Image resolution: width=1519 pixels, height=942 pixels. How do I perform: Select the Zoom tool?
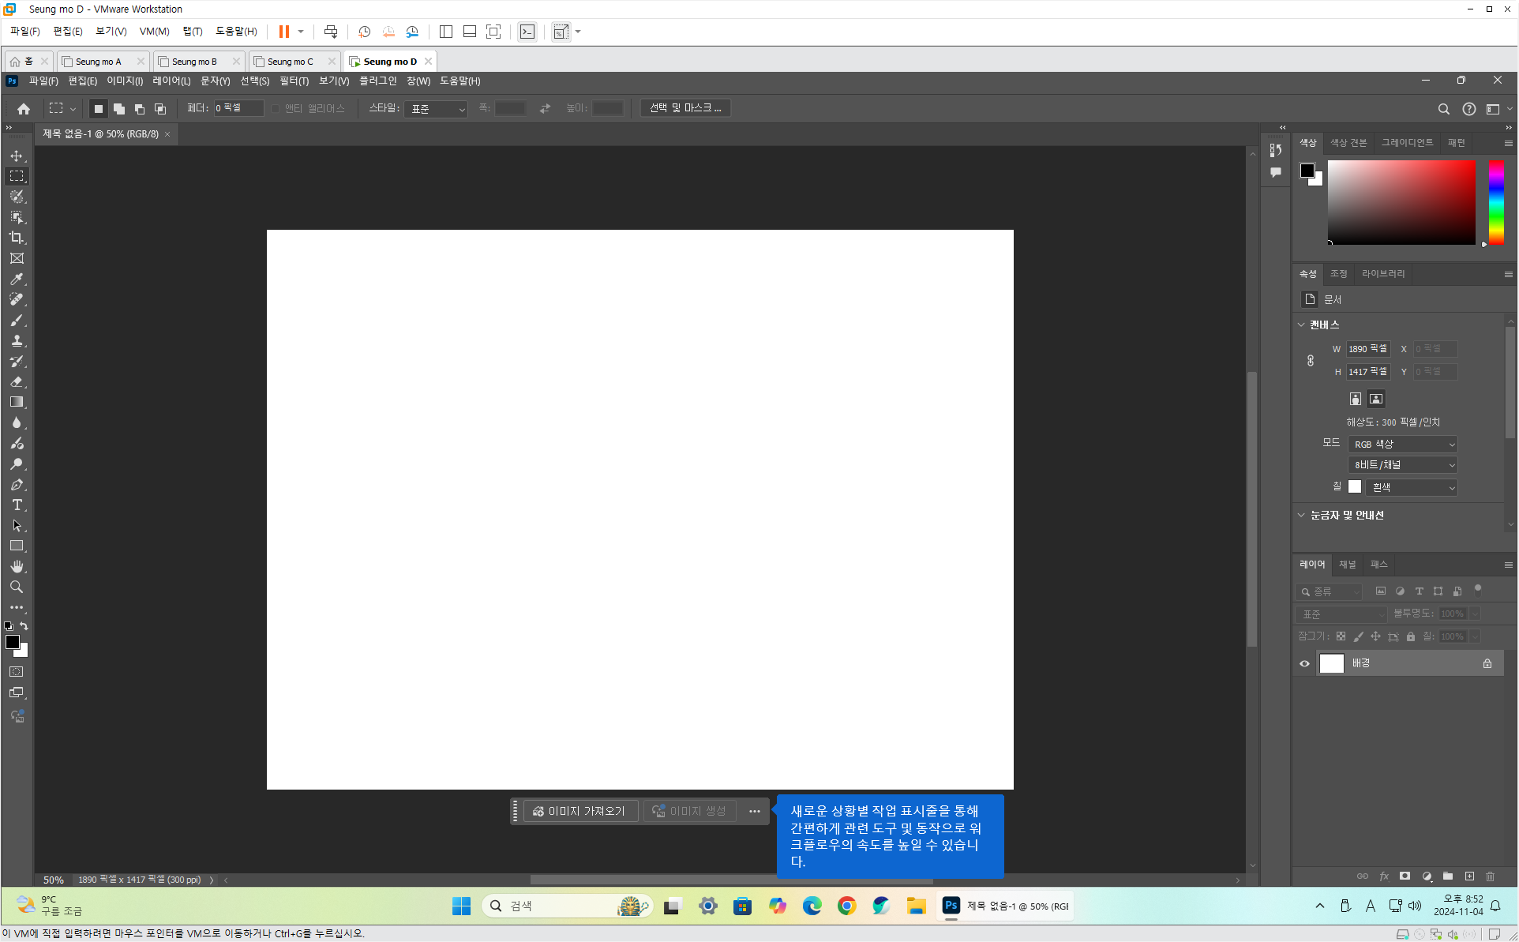[x=17, y=587]
